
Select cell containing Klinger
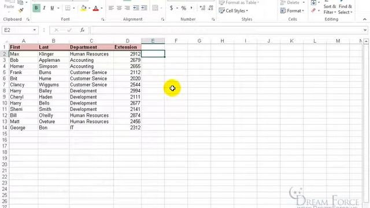coord(54,54)
